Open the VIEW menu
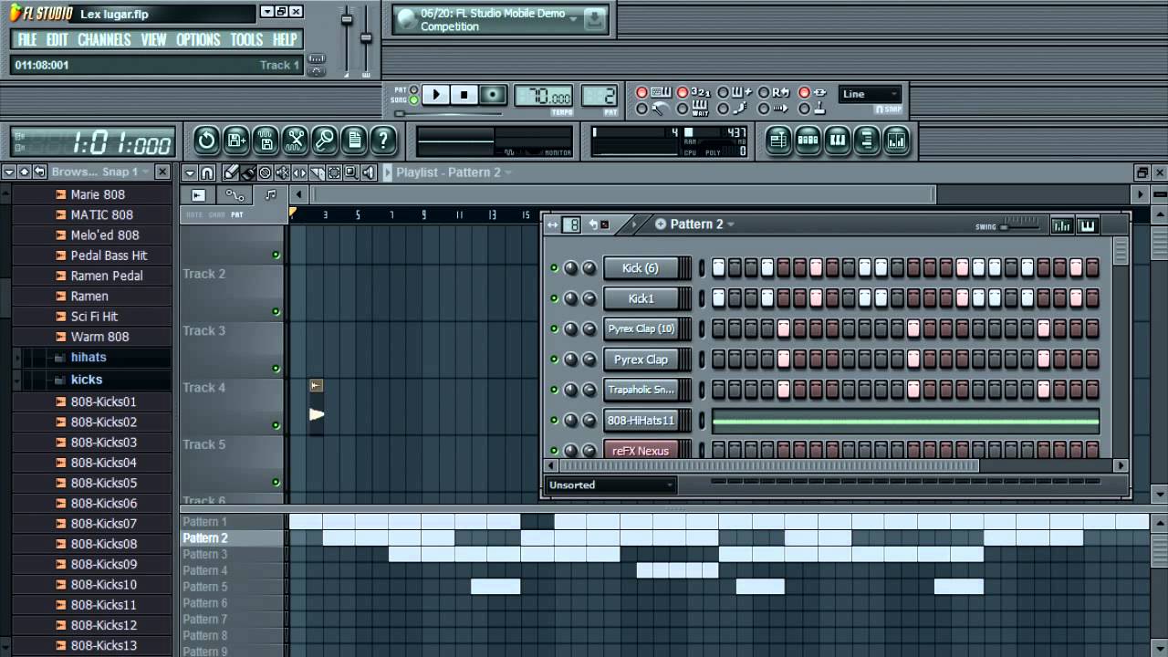This screenshot has width=1168, height=657. click(153, 39)
